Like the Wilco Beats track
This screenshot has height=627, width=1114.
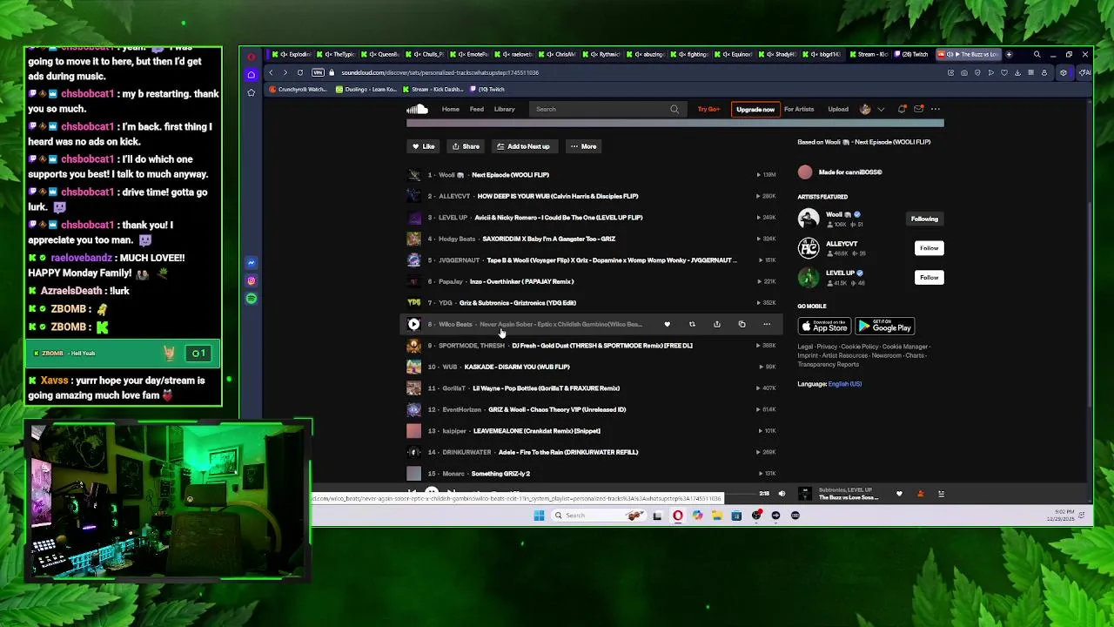point(668,324)
